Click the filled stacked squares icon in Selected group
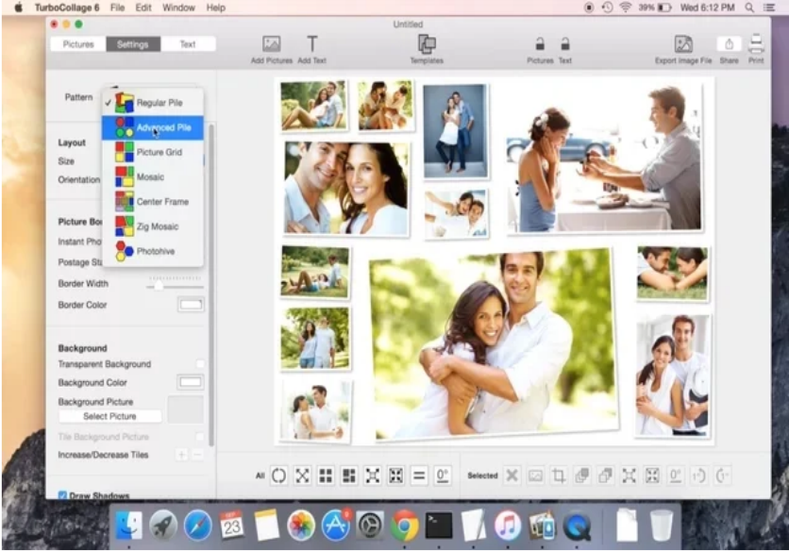Viewport: 789px width, 551px height. (x=582, y=476)
